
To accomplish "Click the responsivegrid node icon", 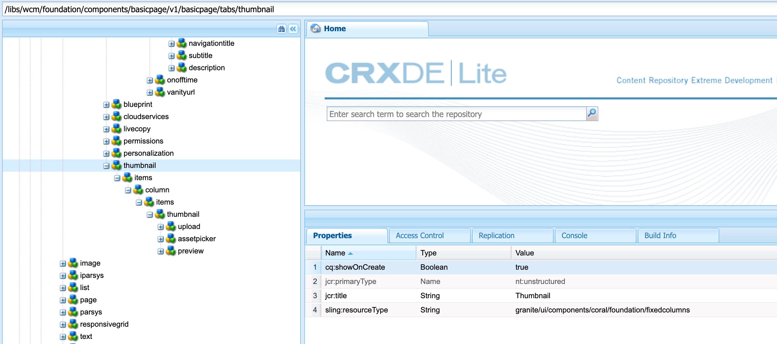I will click(73, 324).
